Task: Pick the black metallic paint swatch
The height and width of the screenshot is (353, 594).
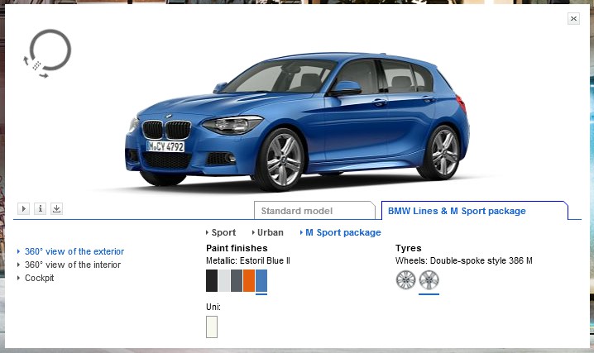Action: pos(212,280)
